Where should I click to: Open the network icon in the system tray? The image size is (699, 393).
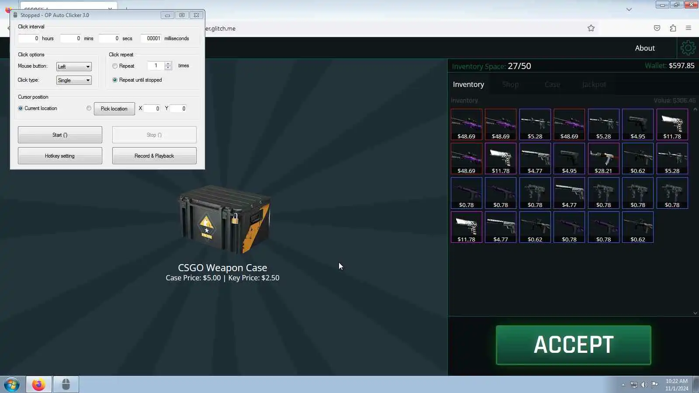point(634,385)
